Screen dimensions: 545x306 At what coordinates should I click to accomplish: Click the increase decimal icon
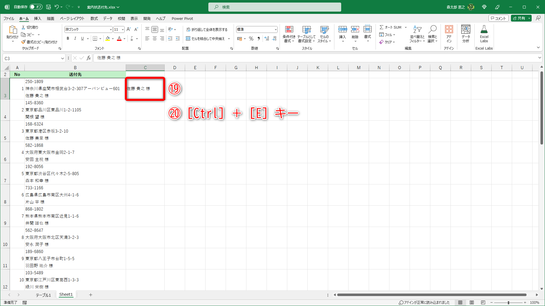coord(267,39)
